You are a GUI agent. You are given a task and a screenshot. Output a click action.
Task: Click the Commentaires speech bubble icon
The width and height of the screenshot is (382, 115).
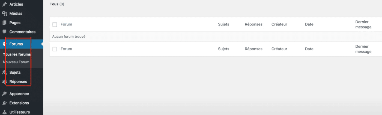[x=4, y=32]
